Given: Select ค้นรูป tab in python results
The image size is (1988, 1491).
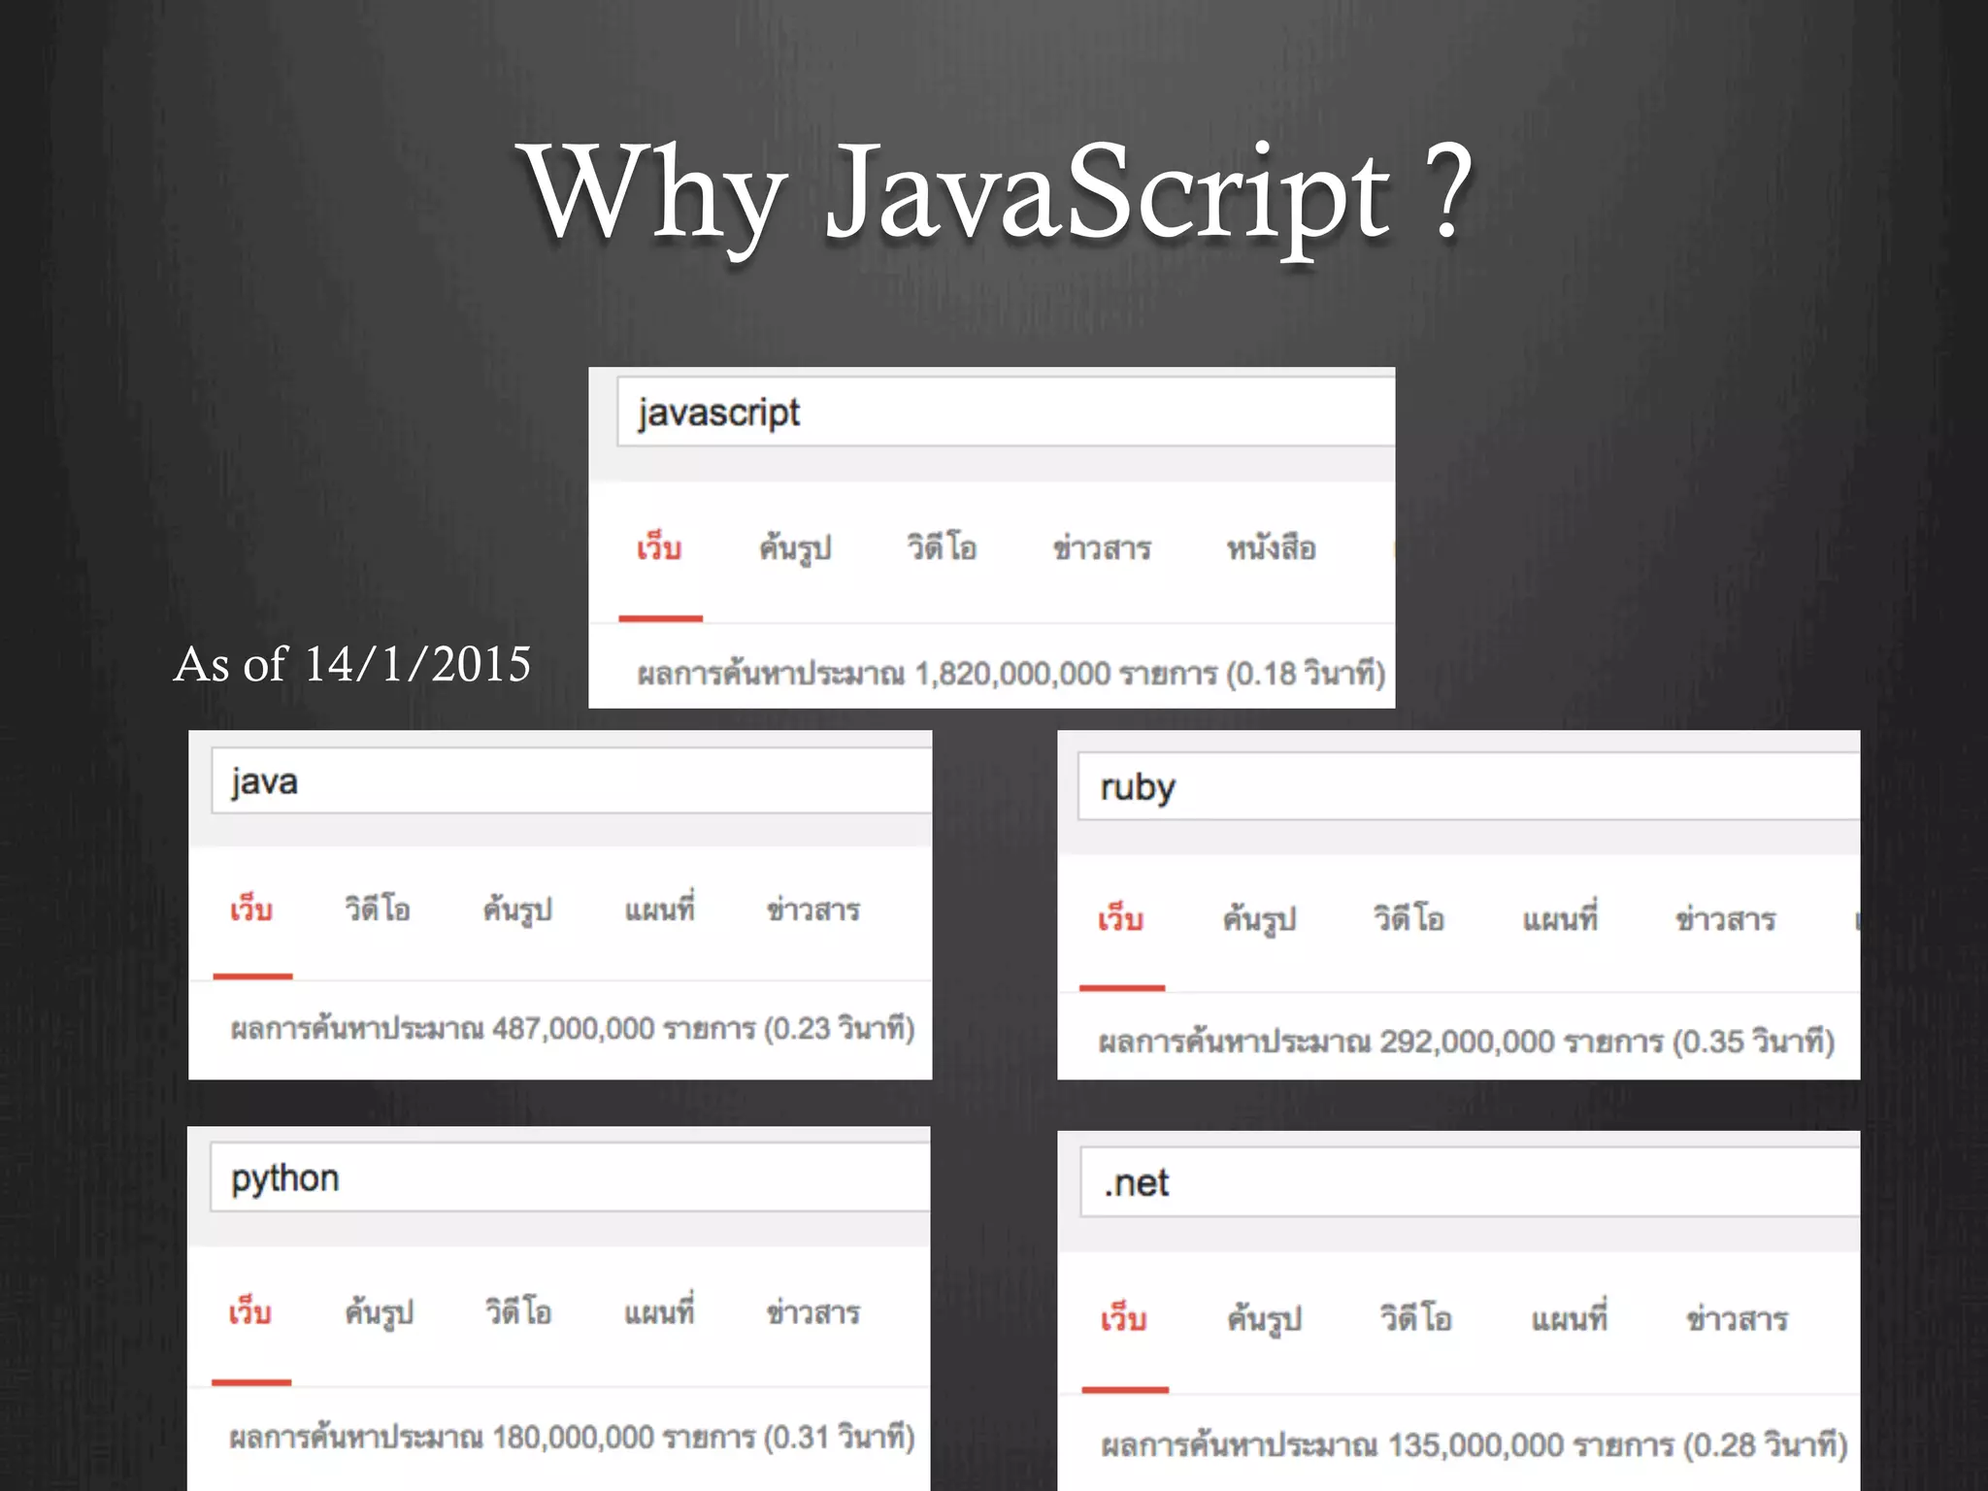Looking at the screenshot, I should point(379,1313).
